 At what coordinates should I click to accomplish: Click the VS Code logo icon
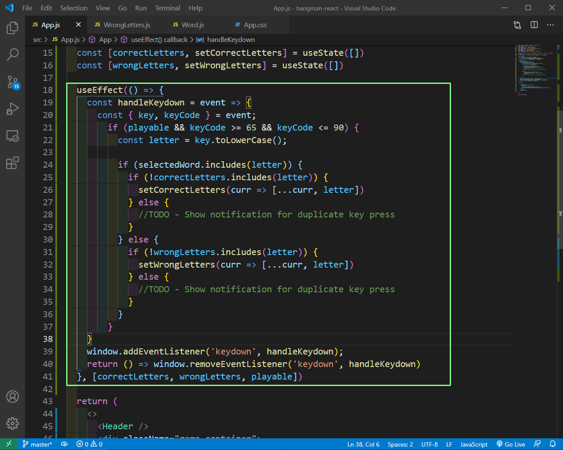pos(9,8)
